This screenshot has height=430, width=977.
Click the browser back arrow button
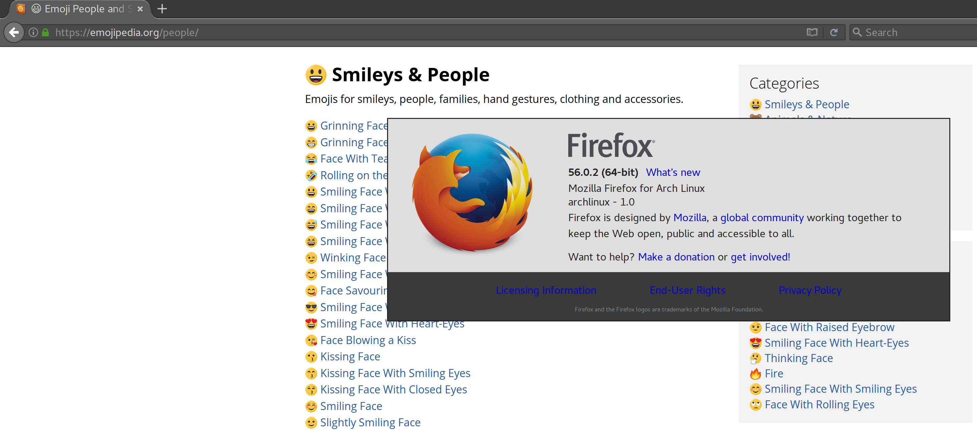[14, 33]
